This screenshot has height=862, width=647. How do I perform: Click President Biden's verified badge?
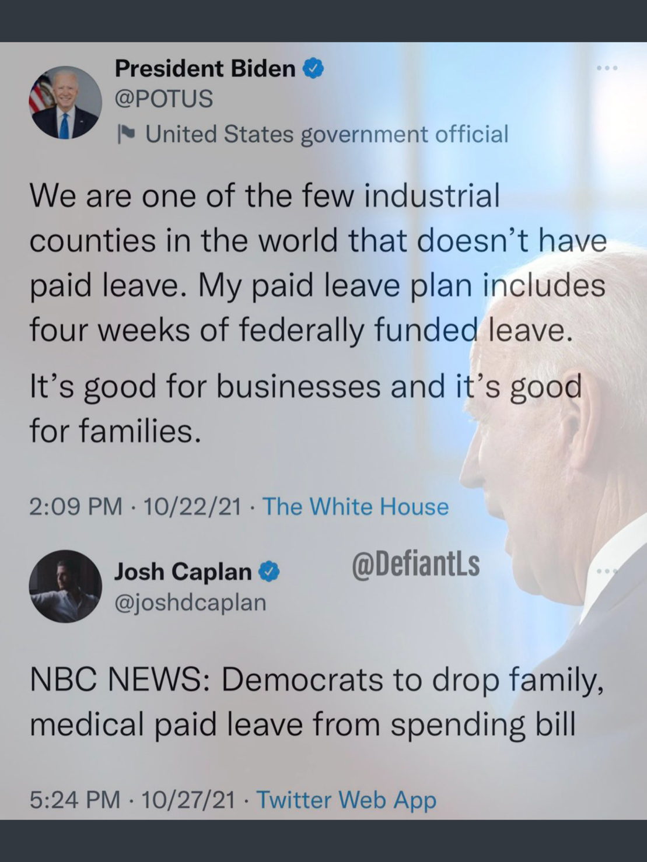pos(313,69)
